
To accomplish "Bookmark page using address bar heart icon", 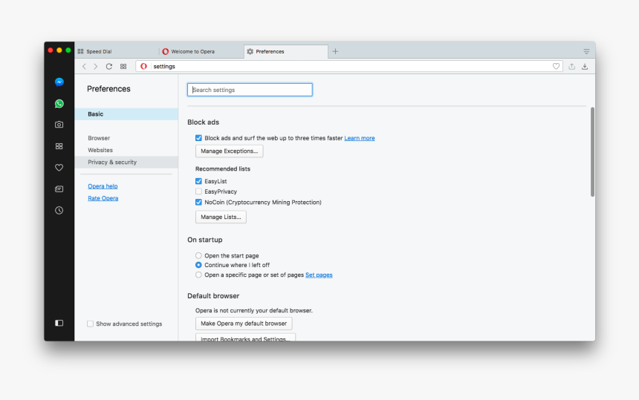I will 556,67.
